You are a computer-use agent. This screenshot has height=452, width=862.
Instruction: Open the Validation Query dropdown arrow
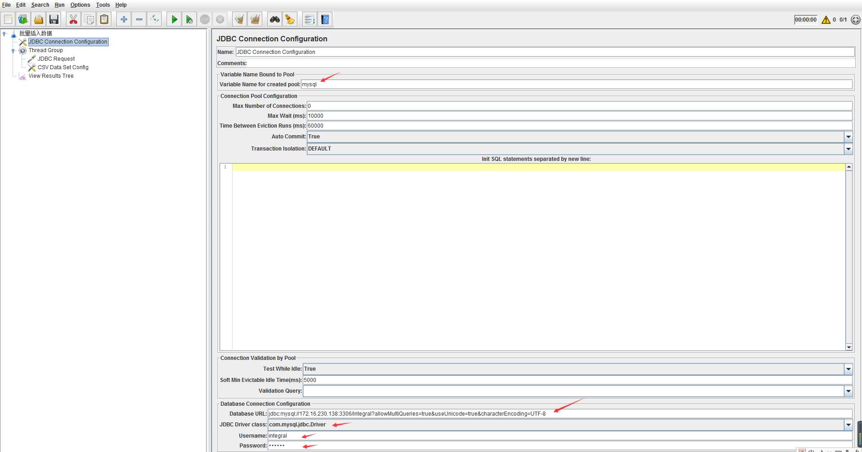(848, 391)
